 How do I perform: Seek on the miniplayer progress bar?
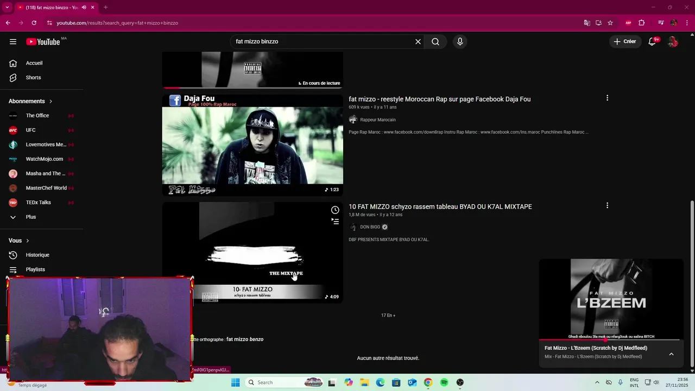(611, 340)
